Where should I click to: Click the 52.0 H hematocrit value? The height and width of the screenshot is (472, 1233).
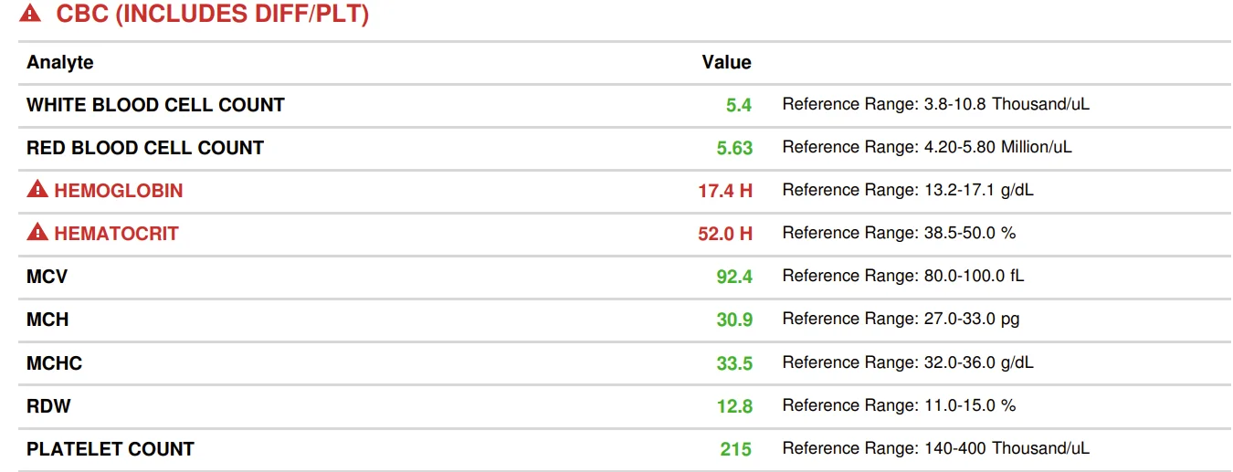(725, 234)
